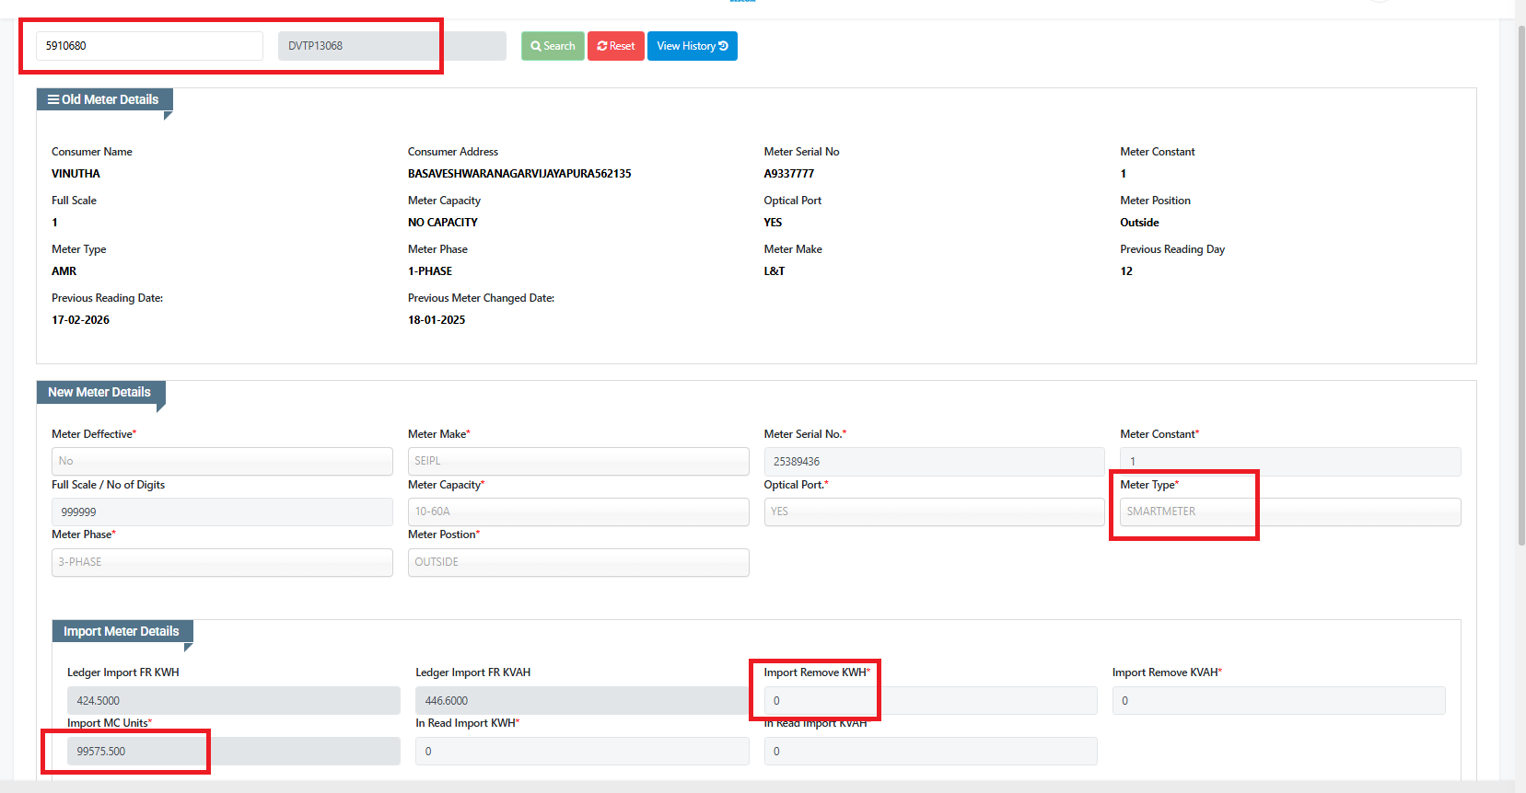Viewport: 1526px width, 793px height.
Task: Click the green Search button
Action: (x=553, y=46)
